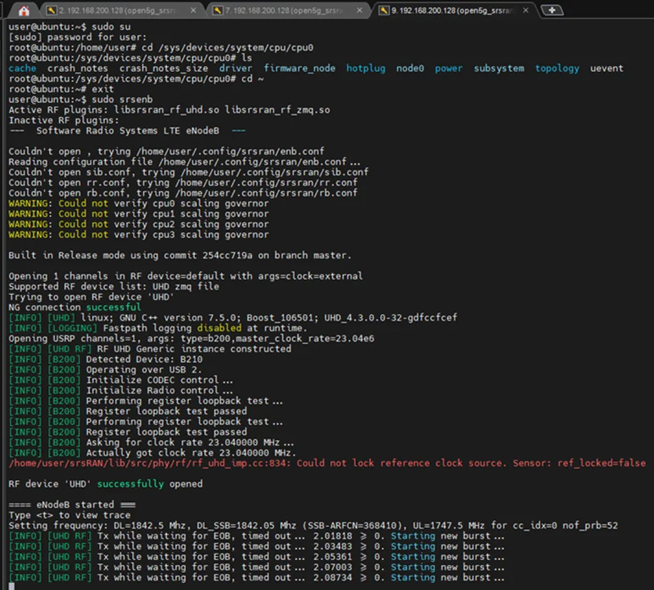Click 'libsrsran_rf_zmq.so' plugin name

pyautogui.click(x=277, y=110)
